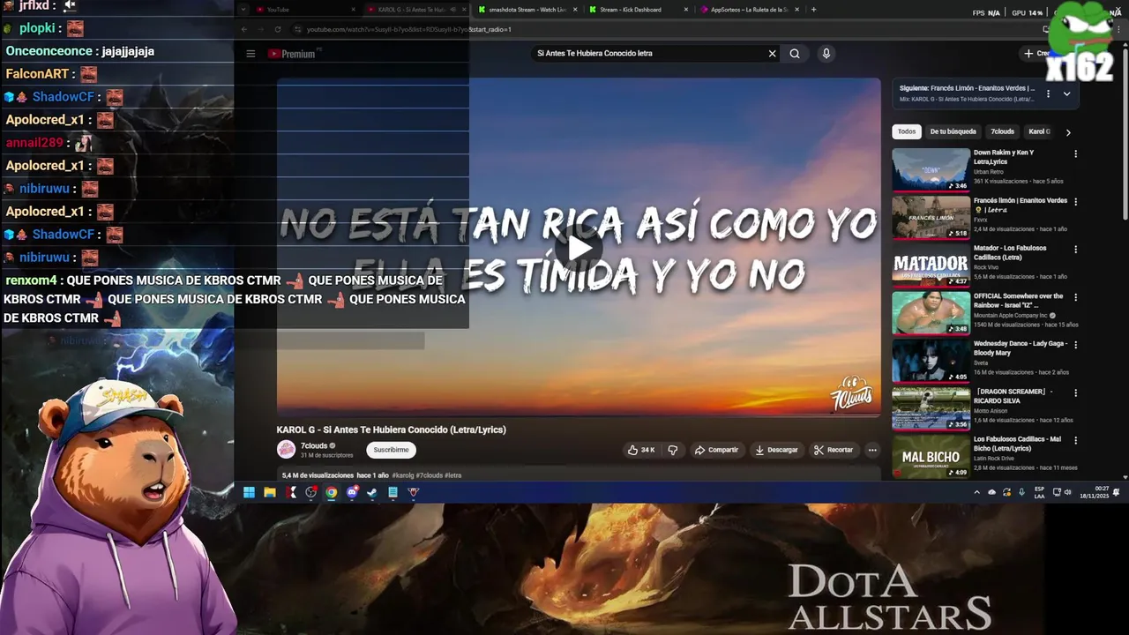
Task: Play the video with center play button
Action: tap(579, 248)
